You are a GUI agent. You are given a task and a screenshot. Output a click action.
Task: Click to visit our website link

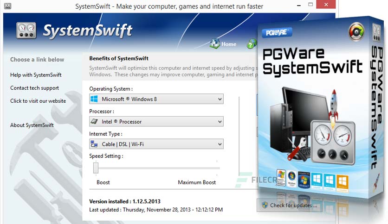tap(38, 101)
